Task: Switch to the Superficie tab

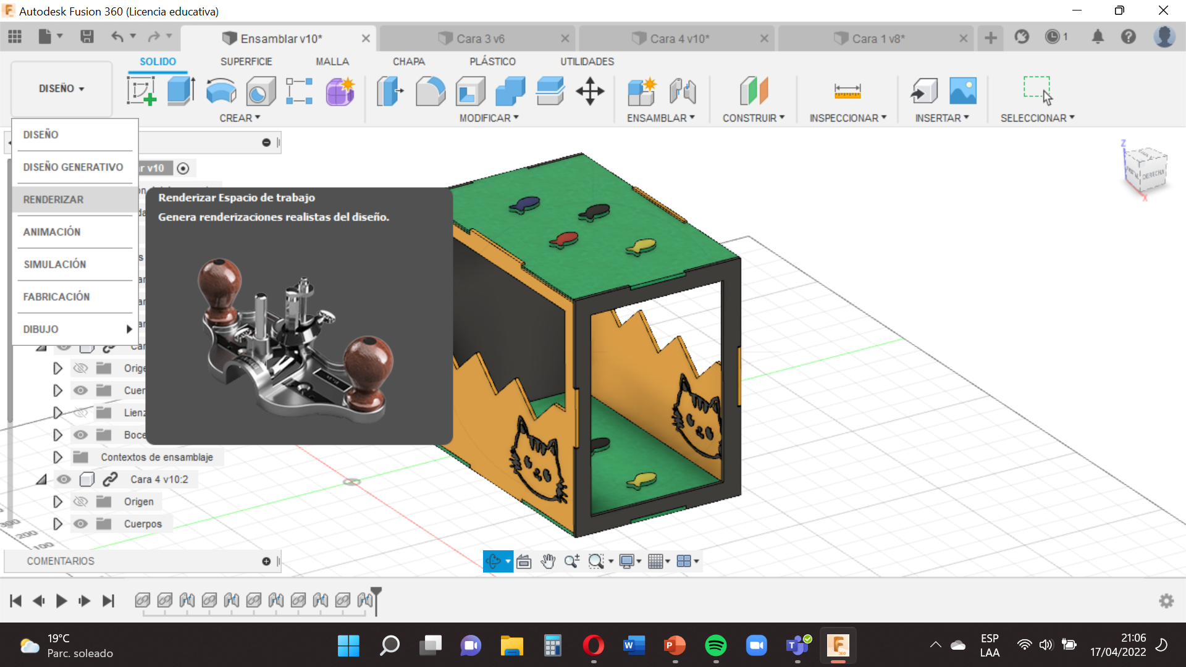Action: 245,61
